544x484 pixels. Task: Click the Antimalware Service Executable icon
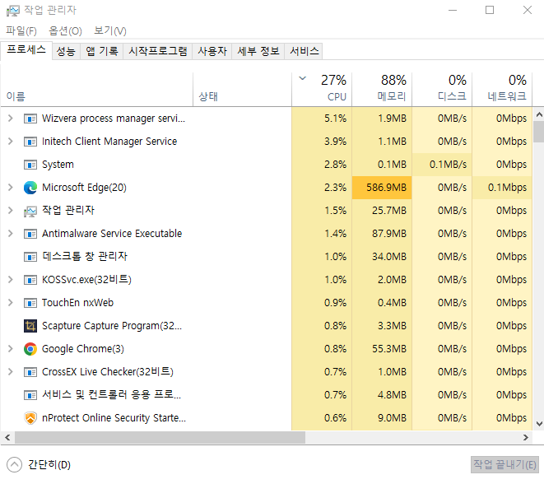[30, 234]
